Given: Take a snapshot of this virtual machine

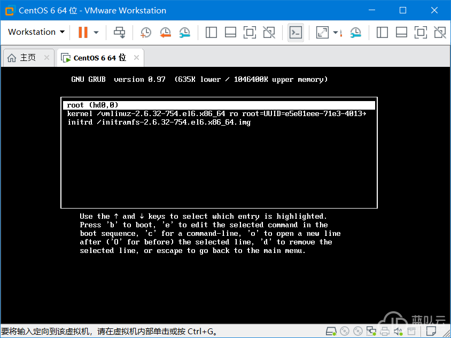Looking at the screenshot, I should (x=146, y=32).
